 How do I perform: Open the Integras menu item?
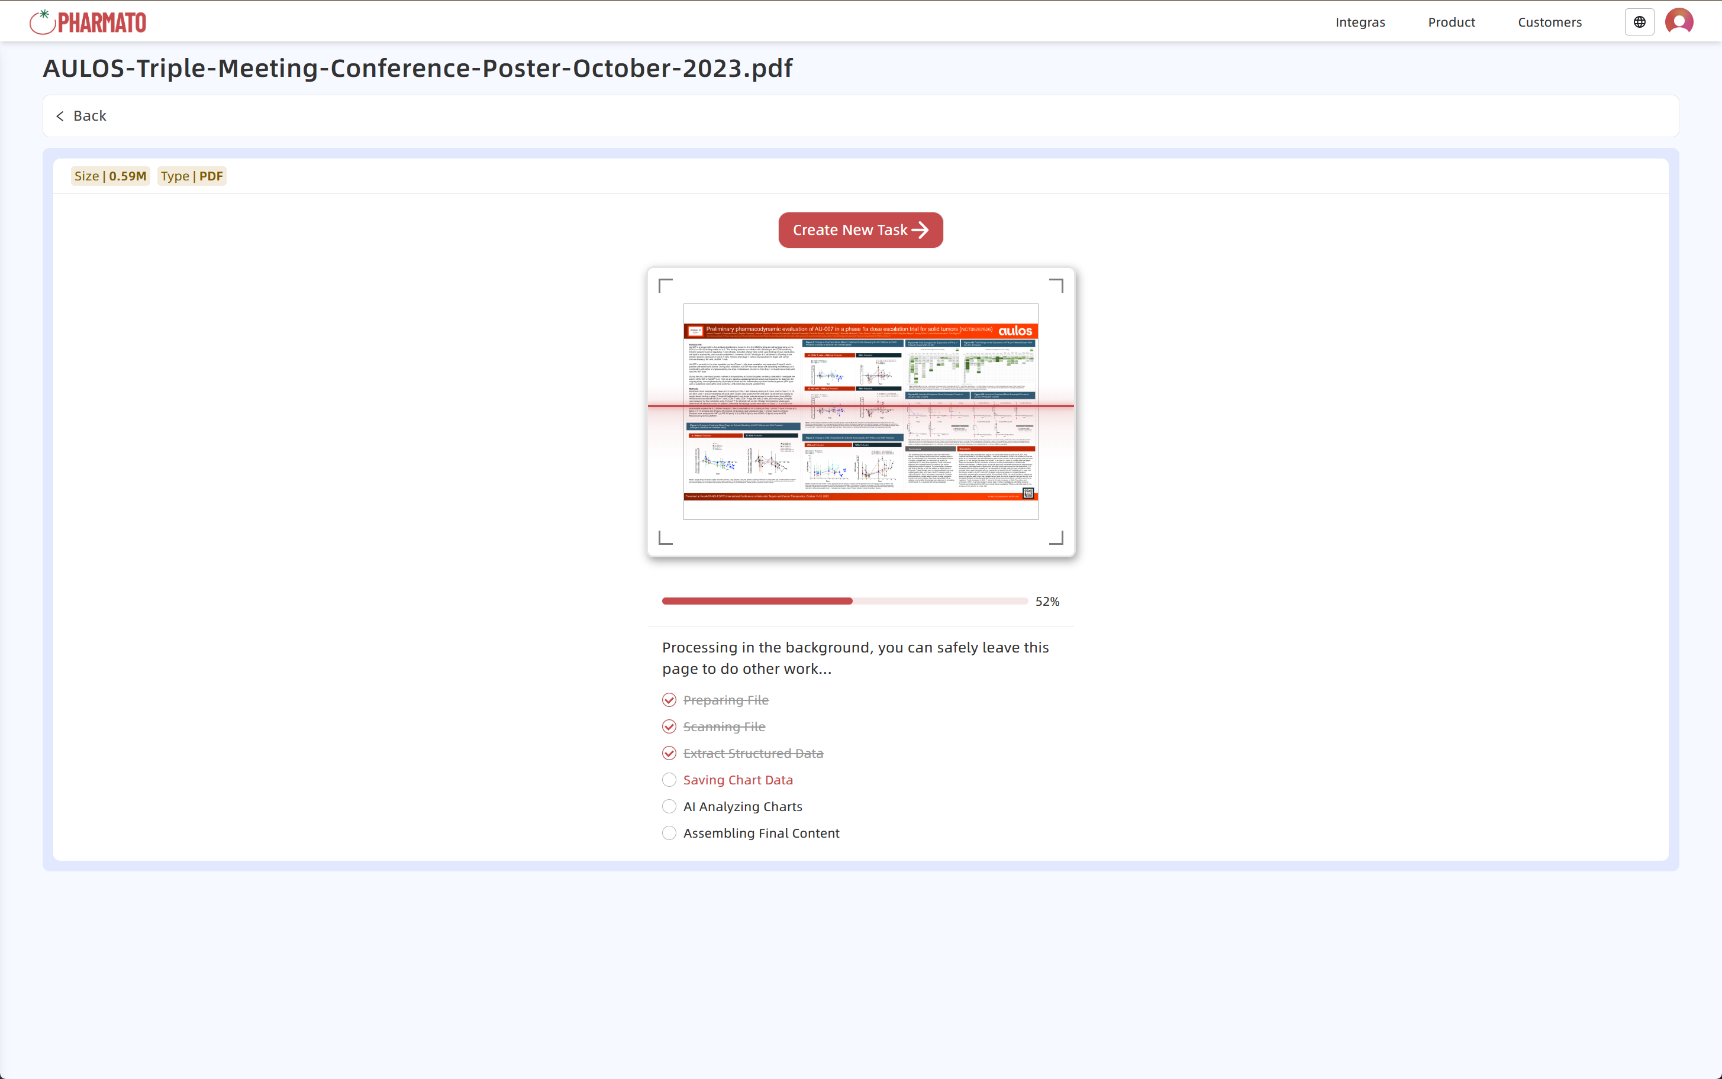tap(1359, 22)
